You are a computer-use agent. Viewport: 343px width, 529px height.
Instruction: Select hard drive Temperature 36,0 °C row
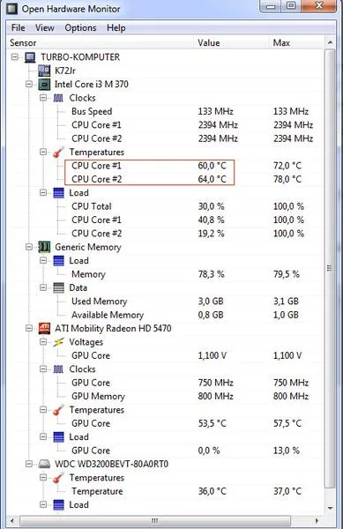[x=165, y=491]
